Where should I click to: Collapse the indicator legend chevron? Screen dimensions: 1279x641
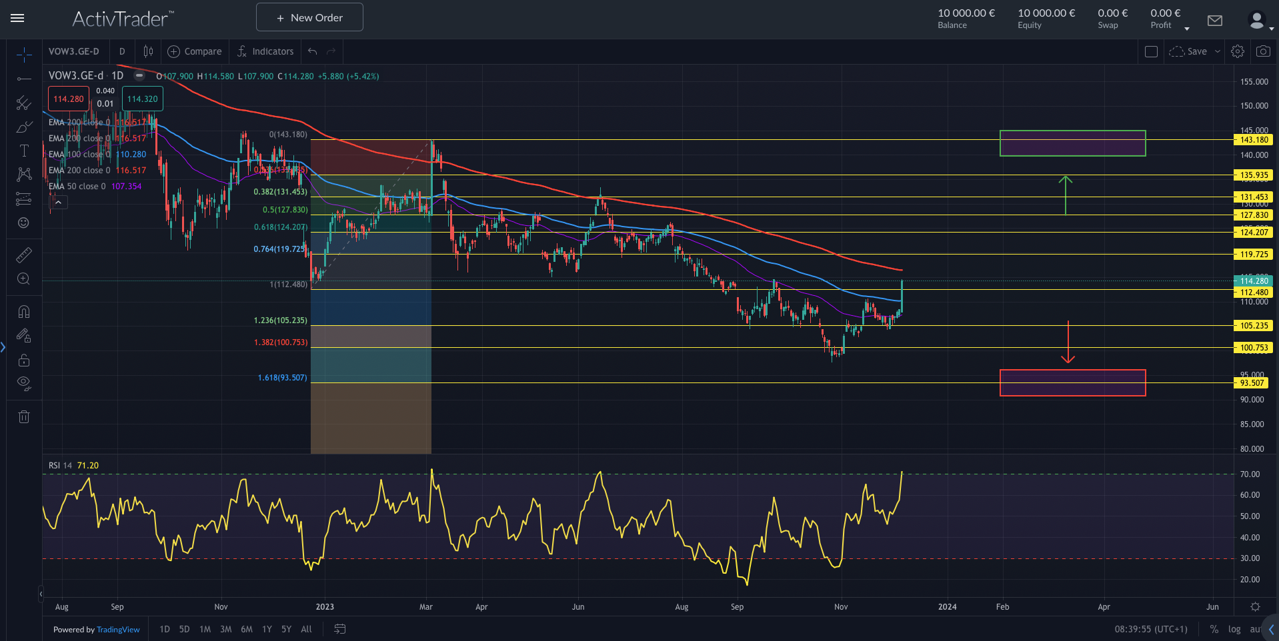59,203
